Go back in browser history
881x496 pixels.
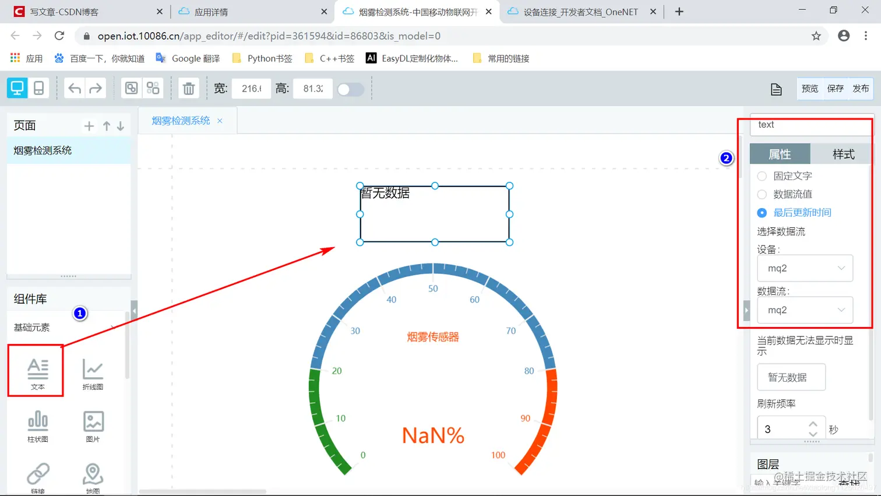coord(15,36)
